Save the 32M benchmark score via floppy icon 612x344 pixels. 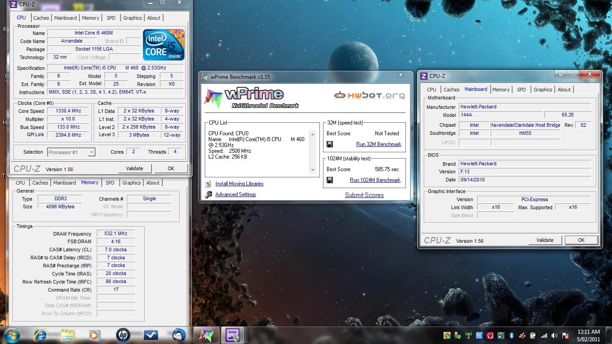point(330,144)
